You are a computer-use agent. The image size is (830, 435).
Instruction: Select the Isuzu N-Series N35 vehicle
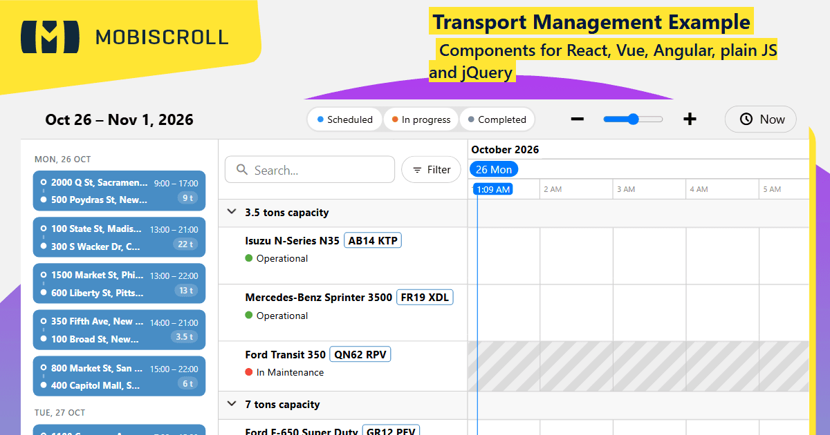[x=293, y=241]
